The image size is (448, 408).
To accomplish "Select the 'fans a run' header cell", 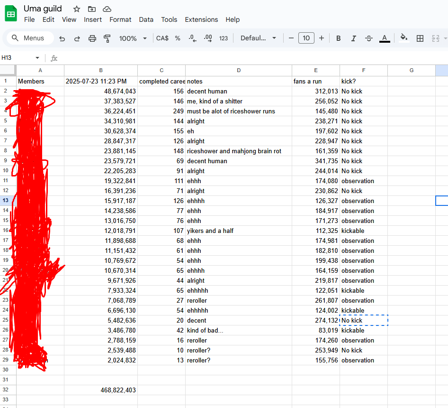I will 316,81.
